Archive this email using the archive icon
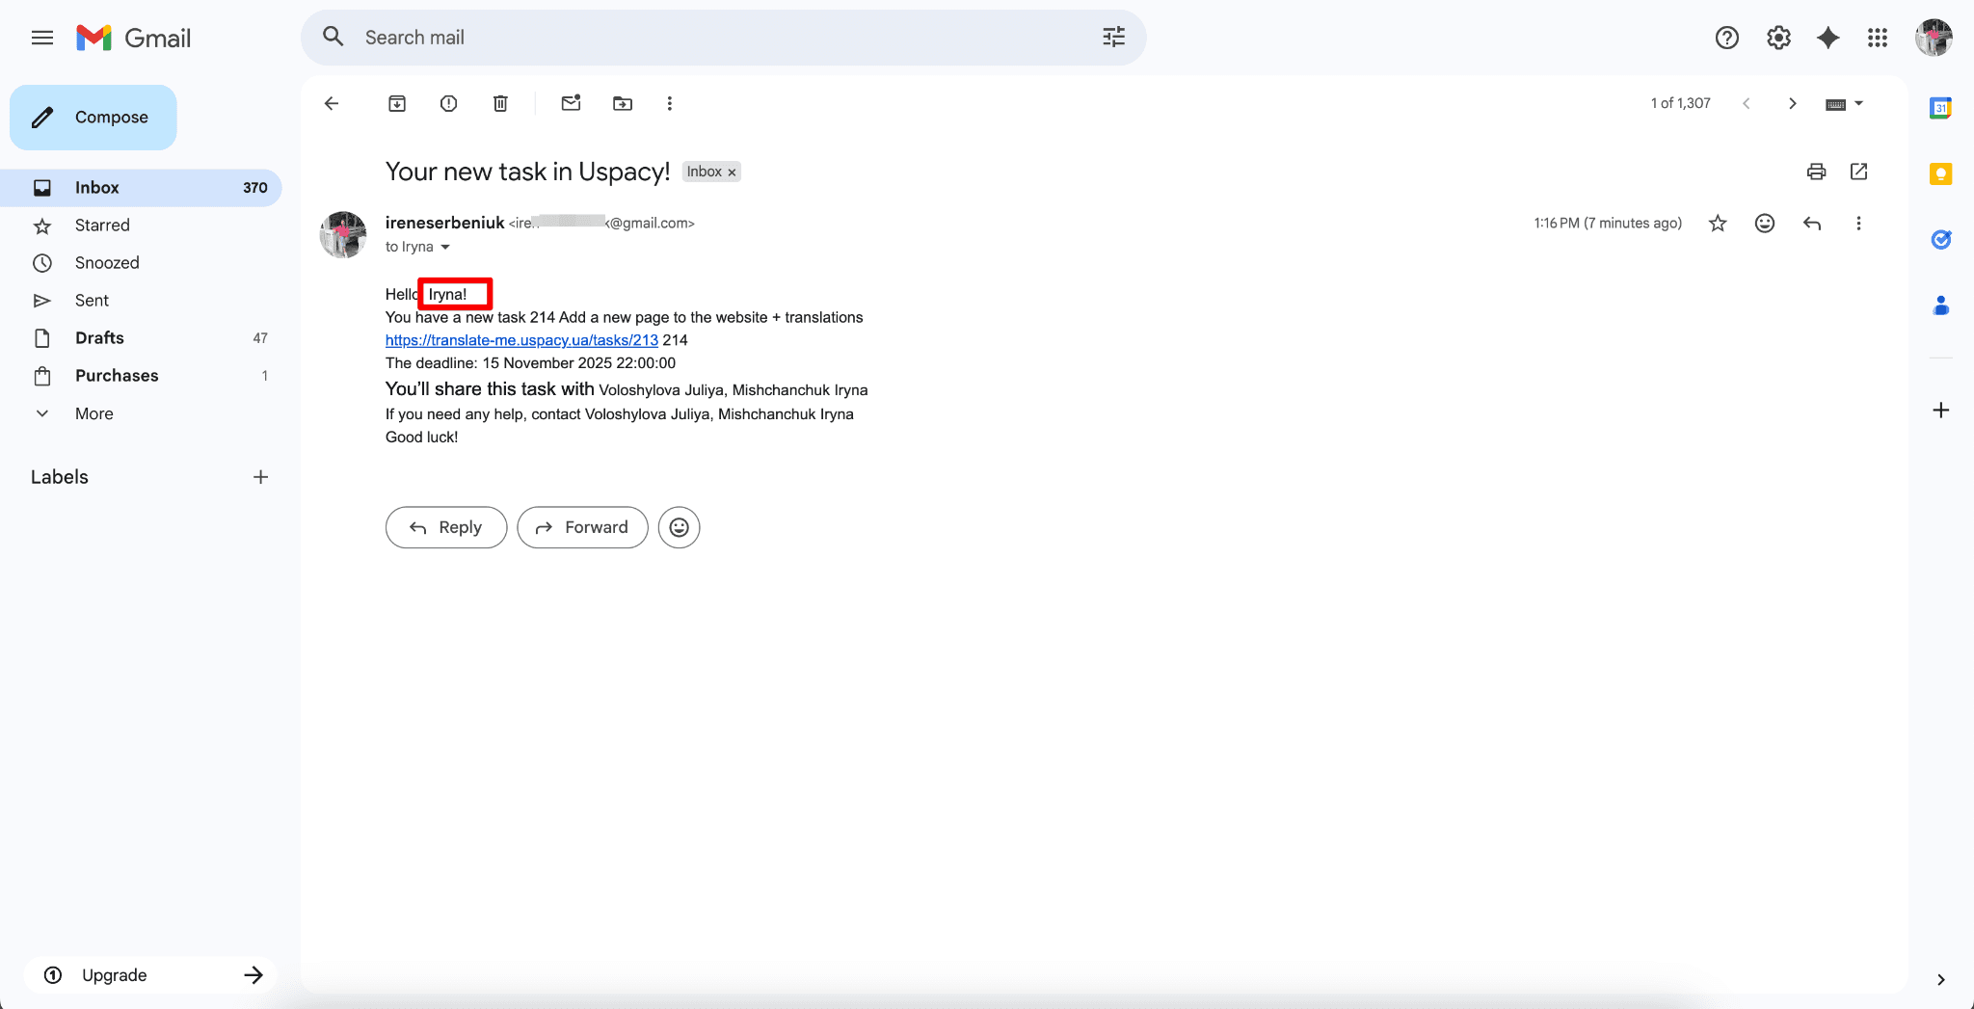1974x1009 pixels. pyautogui.click(x=397, y=103)
